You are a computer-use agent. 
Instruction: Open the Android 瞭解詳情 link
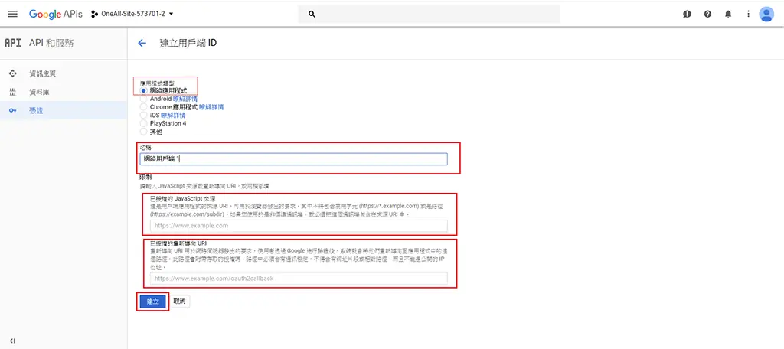185,99
